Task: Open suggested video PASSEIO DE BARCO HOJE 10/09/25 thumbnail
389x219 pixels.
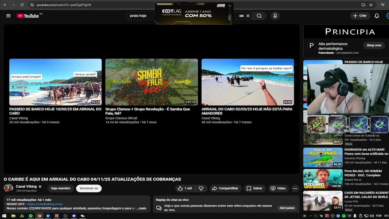Action: pos(55,82)
